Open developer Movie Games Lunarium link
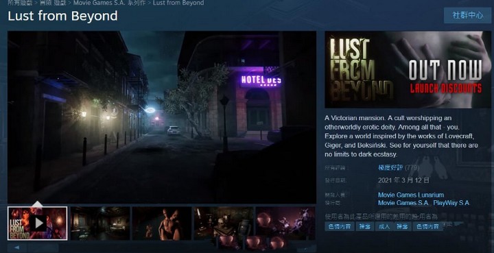 tap(411, 195)
